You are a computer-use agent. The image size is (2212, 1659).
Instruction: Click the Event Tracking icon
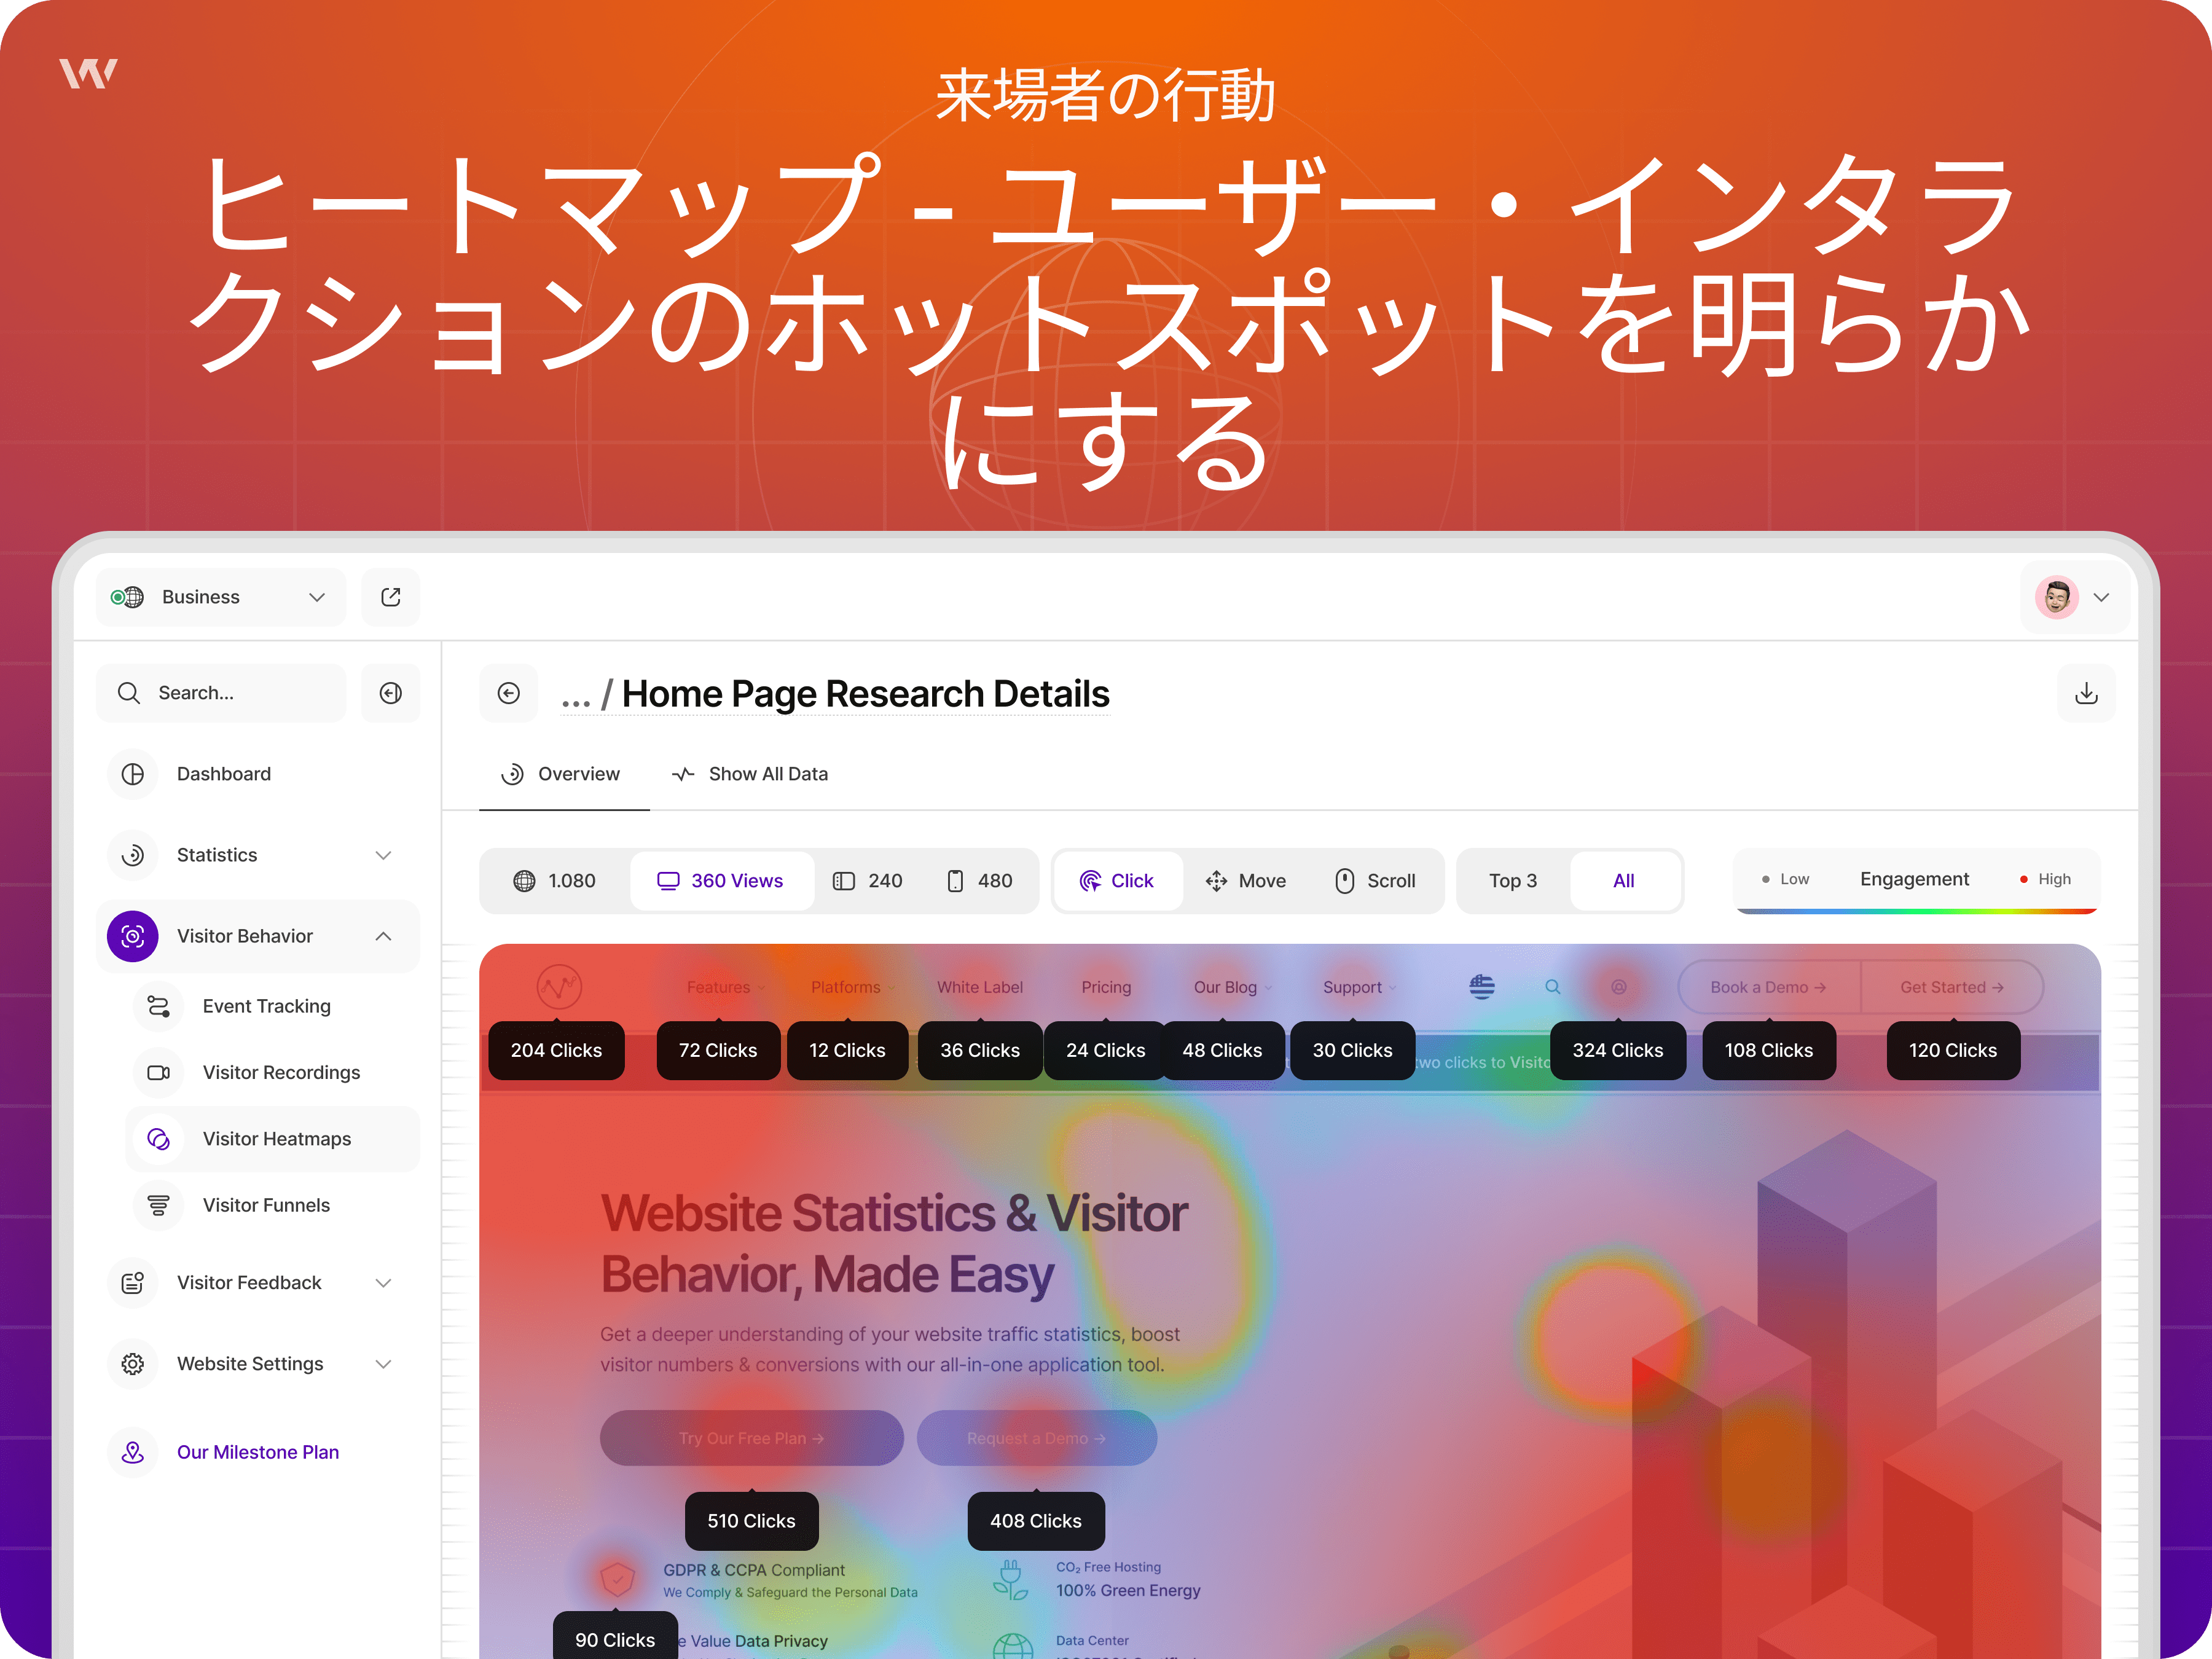coord(158,1006)
